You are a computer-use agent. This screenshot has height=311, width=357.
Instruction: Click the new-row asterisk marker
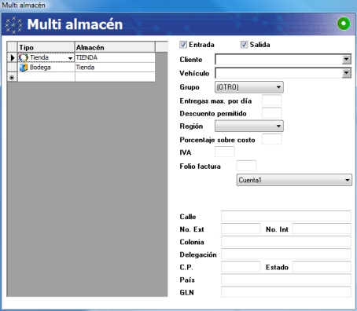point(12,78)
